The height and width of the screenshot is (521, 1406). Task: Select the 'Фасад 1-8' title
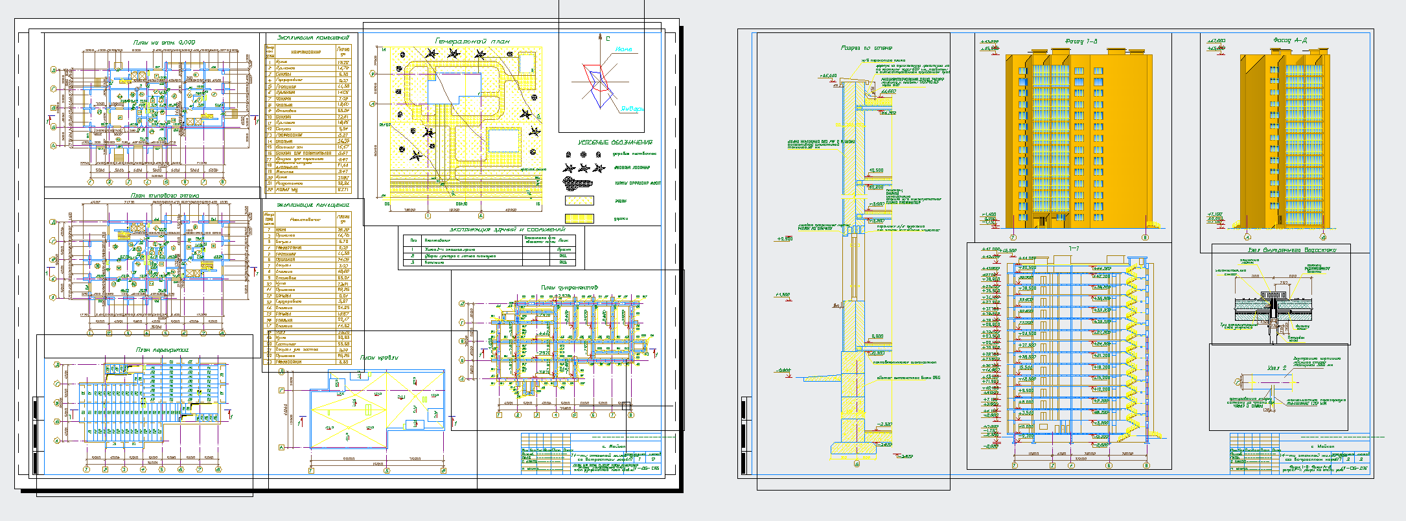tap(1081, 41)
